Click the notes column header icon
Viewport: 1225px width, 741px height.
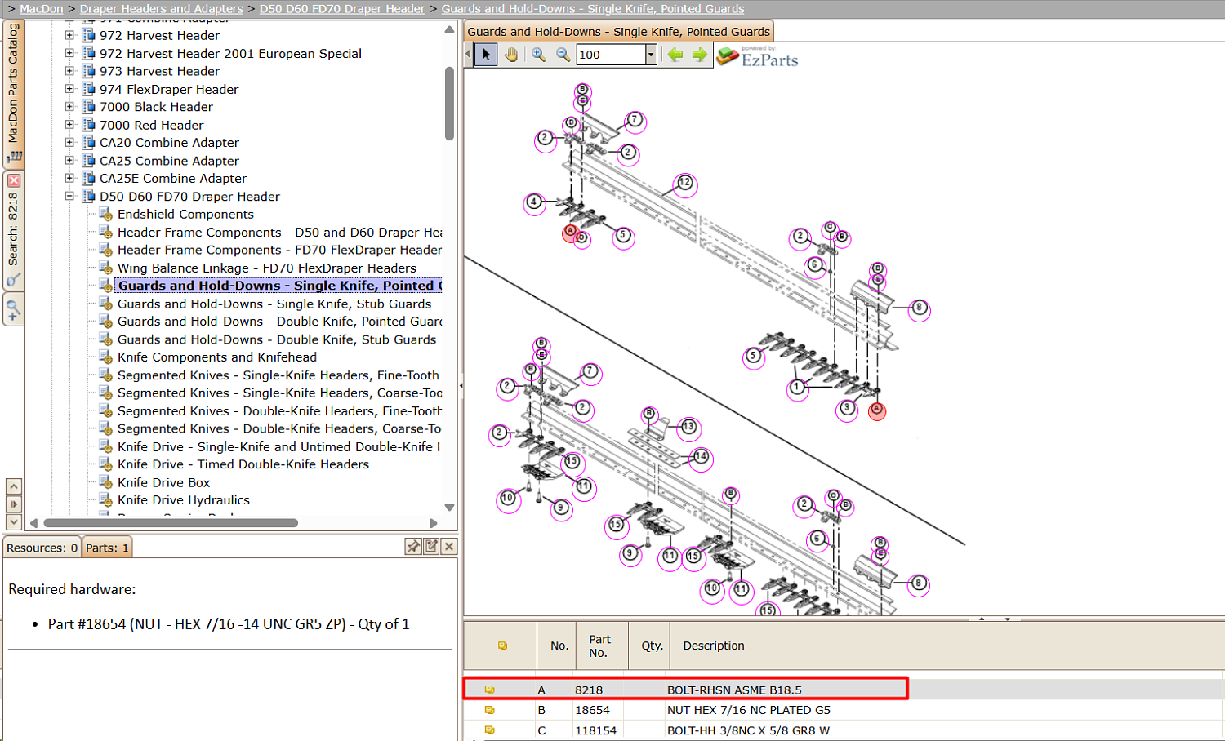click(502, 646)
